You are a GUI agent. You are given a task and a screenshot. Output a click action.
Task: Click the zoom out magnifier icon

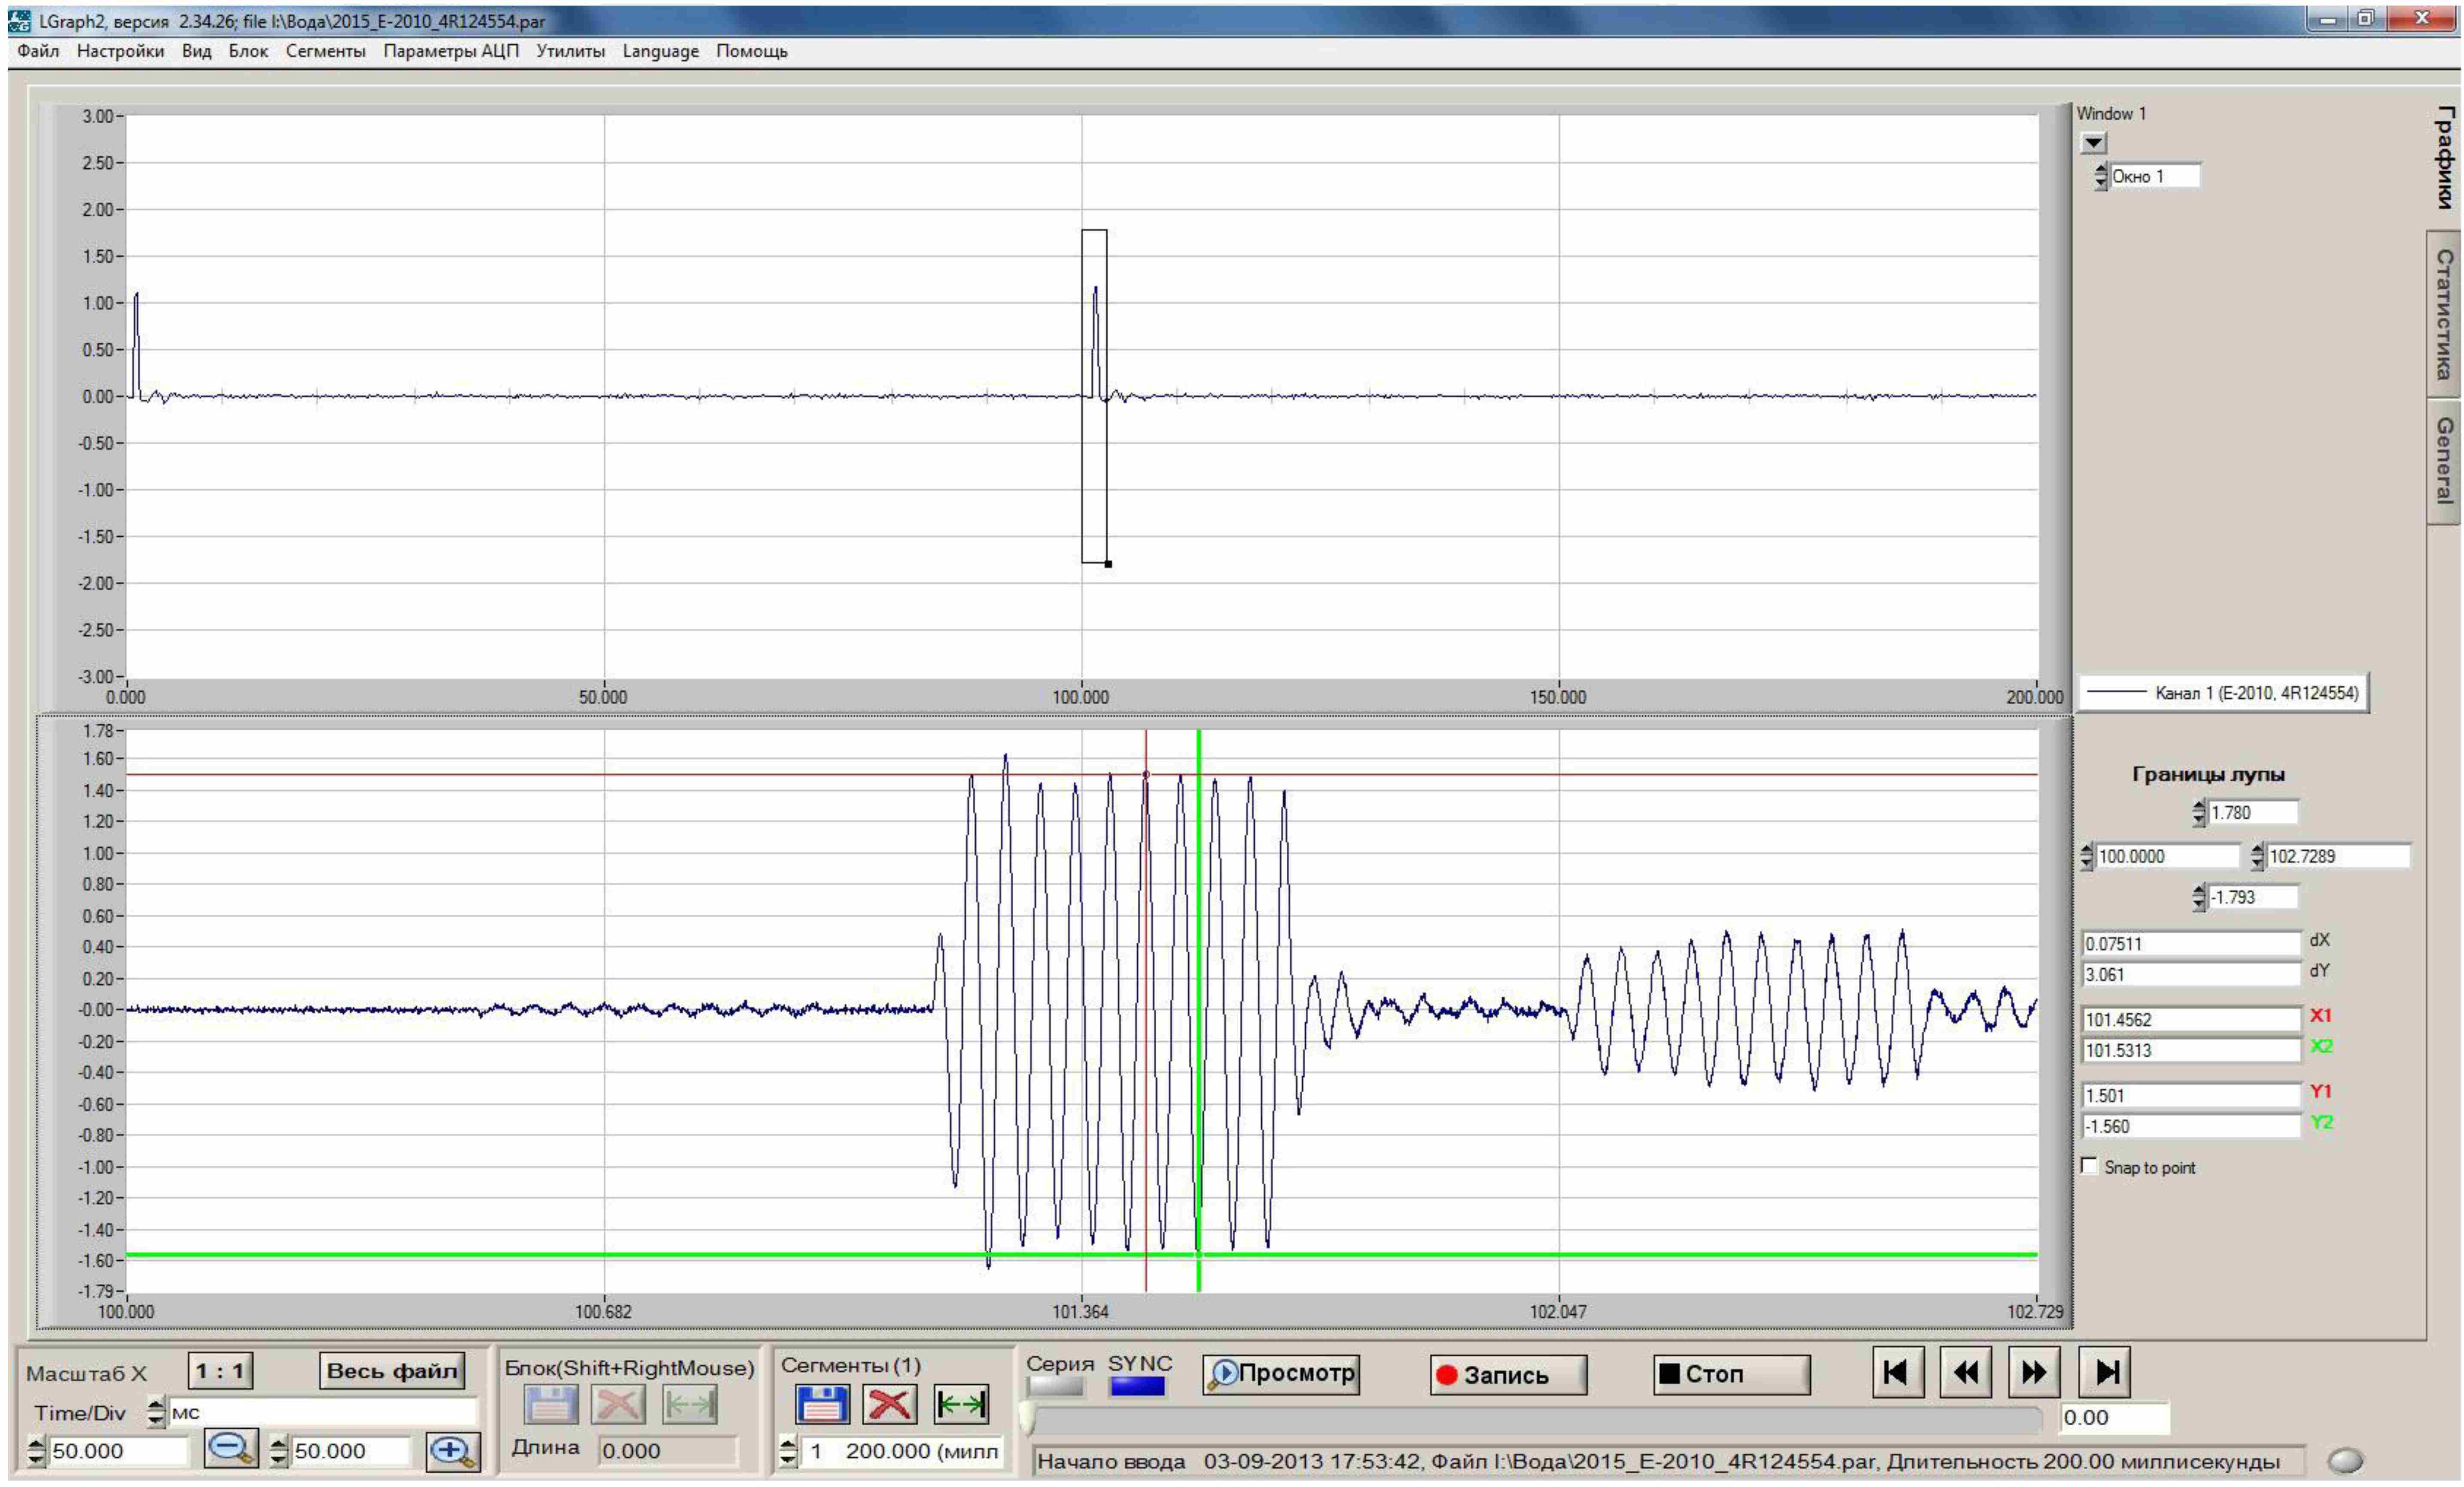231,1449
